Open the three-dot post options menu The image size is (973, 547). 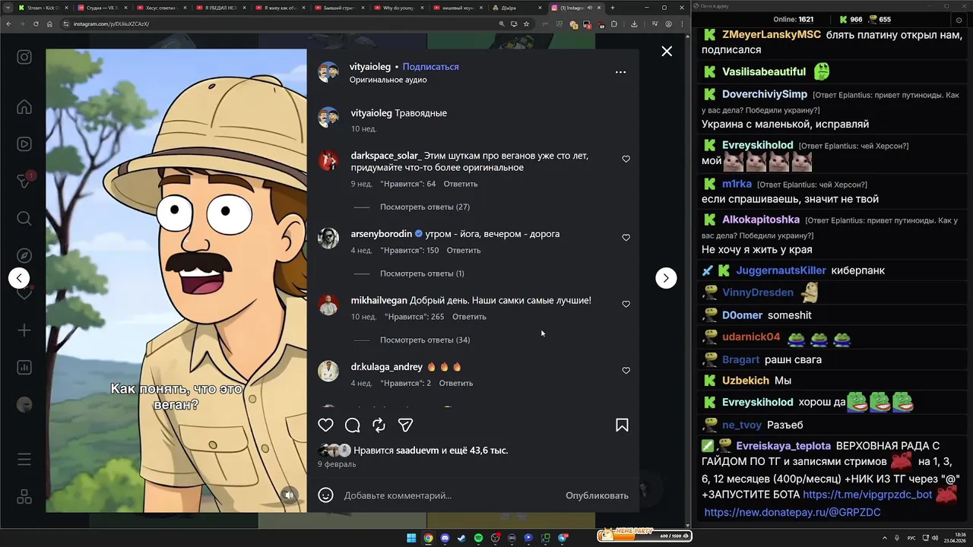[620, 72]
